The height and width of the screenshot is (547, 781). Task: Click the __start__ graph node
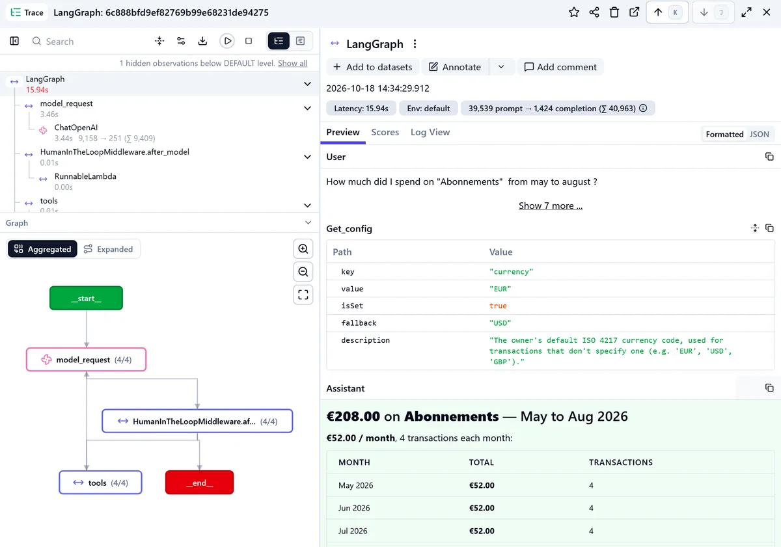pyautogui.click(x=86, y=298)
